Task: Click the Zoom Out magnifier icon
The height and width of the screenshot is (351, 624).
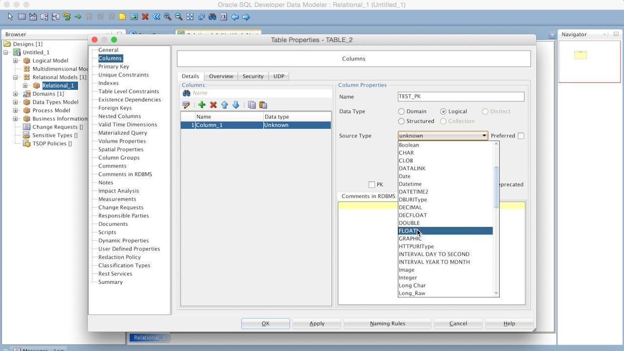Action: (x=178, y=17)
